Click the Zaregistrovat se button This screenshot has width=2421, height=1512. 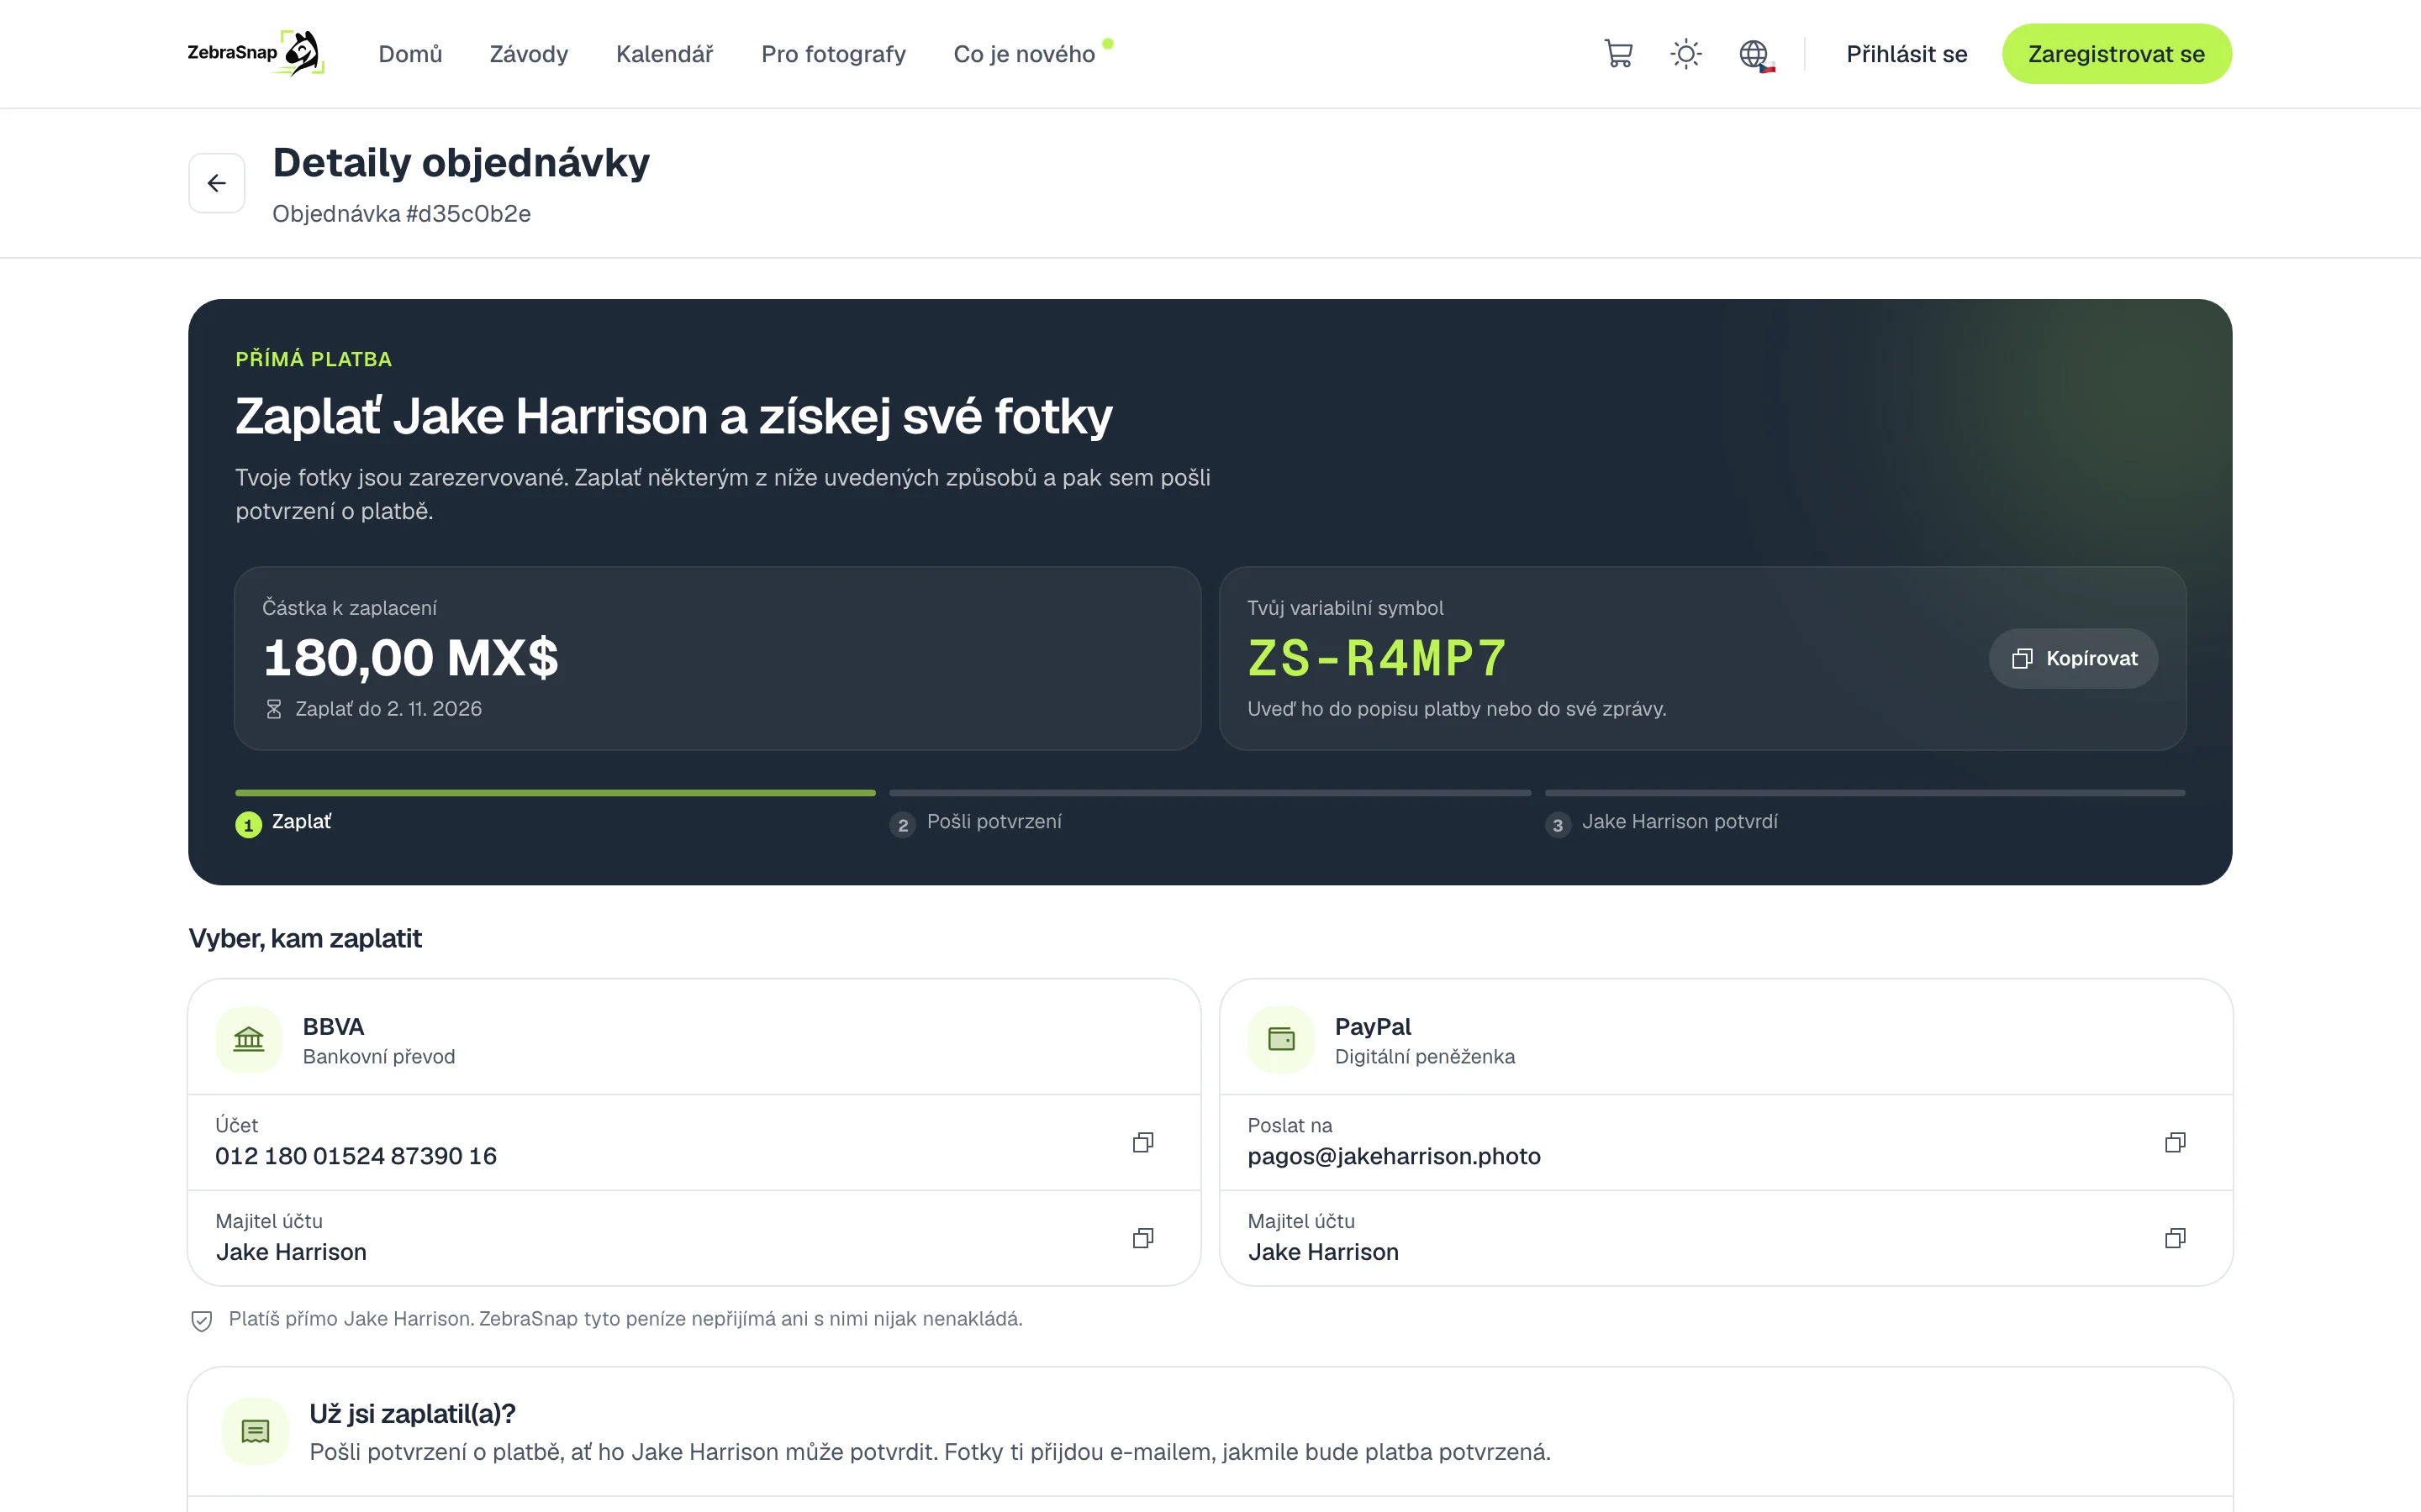[x=2116, y=54]
